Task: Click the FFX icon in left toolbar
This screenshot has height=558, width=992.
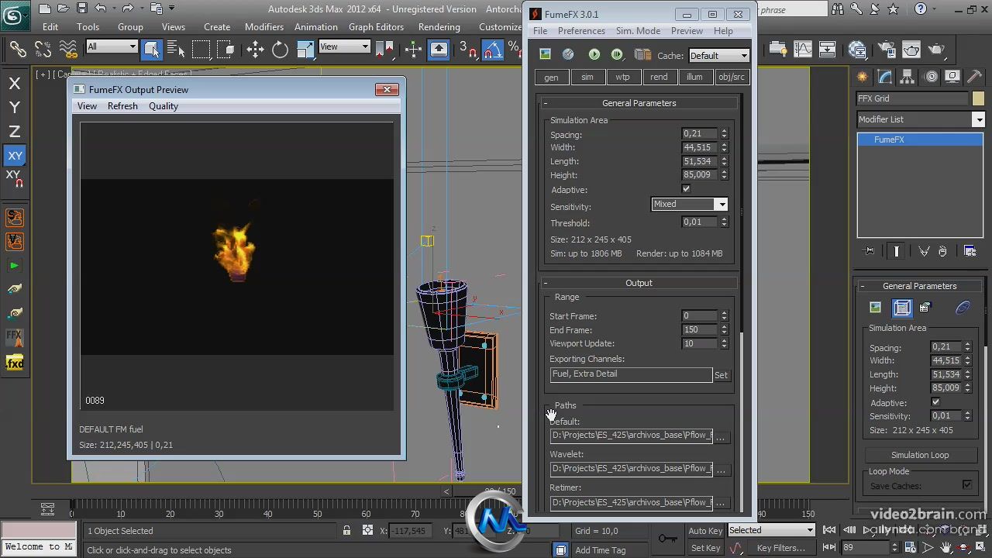Action: pyautogui.click(x=15, y=338)
